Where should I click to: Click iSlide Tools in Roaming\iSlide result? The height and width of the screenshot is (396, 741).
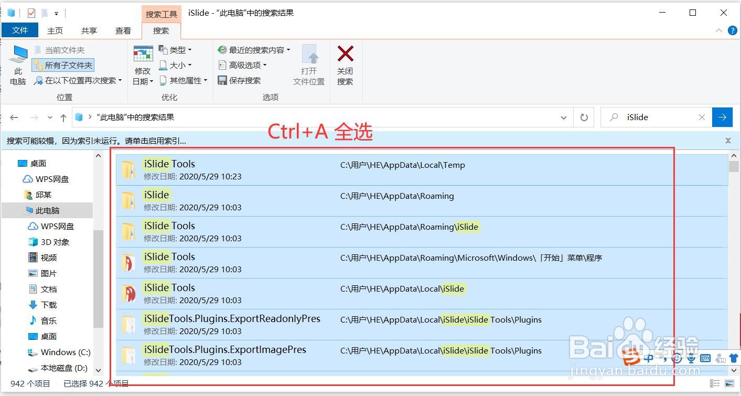point(422,232)
